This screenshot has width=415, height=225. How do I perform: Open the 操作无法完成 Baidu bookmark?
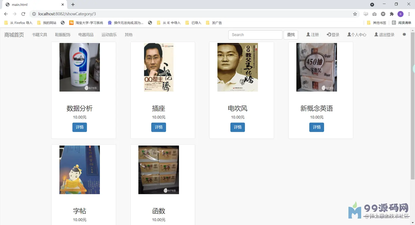pos(126,23)
